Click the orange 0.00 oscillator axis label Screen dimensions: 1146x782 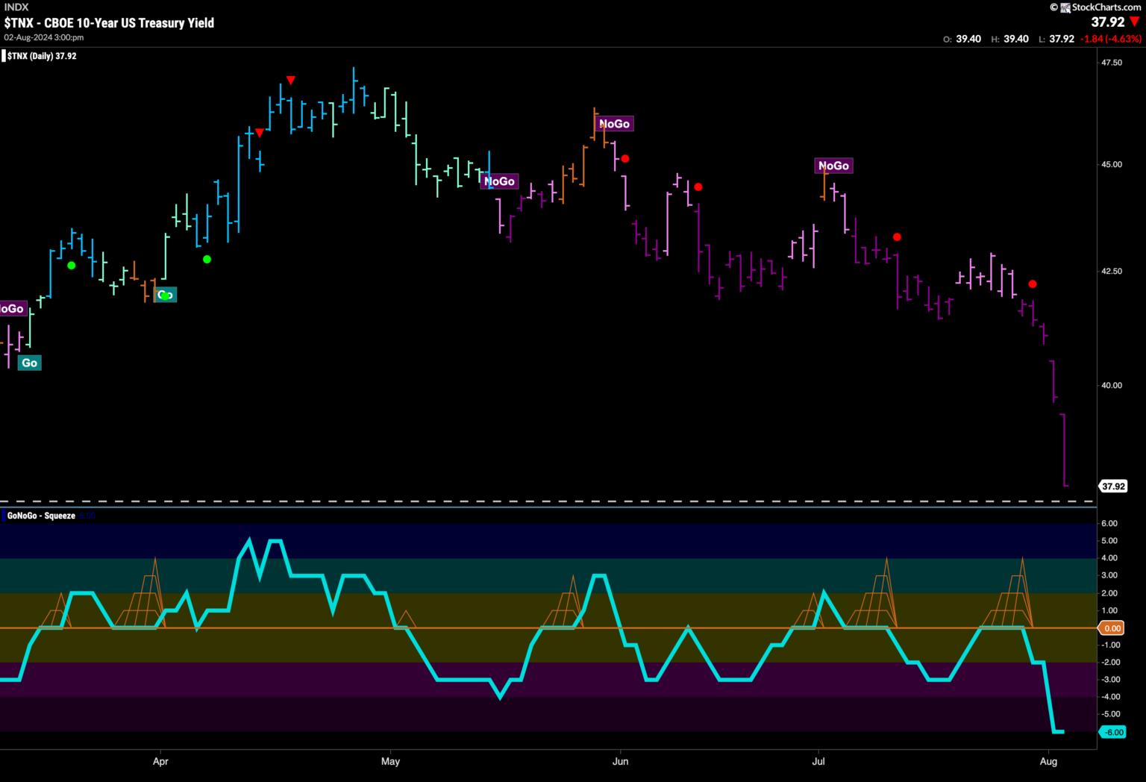pos(1112,629)
